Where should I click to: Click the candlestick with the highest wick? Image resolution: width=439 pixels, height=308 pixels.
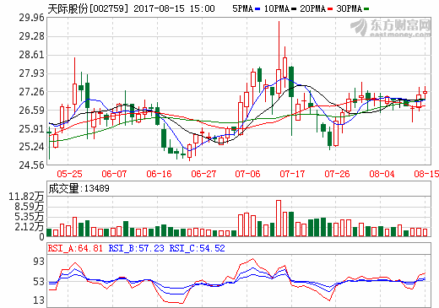(279, 59)
